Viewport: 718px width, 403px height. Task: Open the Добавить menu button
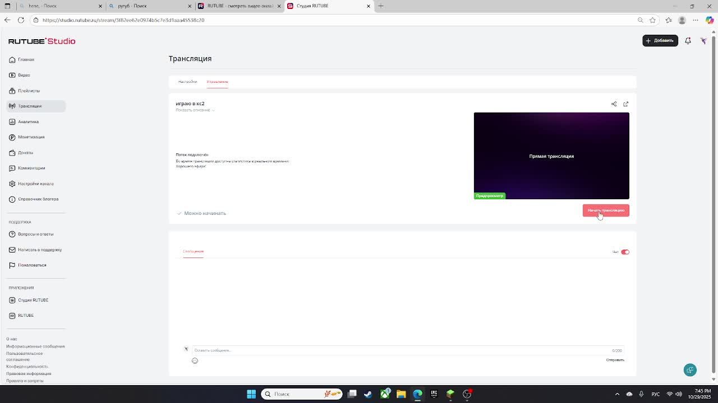660,40
